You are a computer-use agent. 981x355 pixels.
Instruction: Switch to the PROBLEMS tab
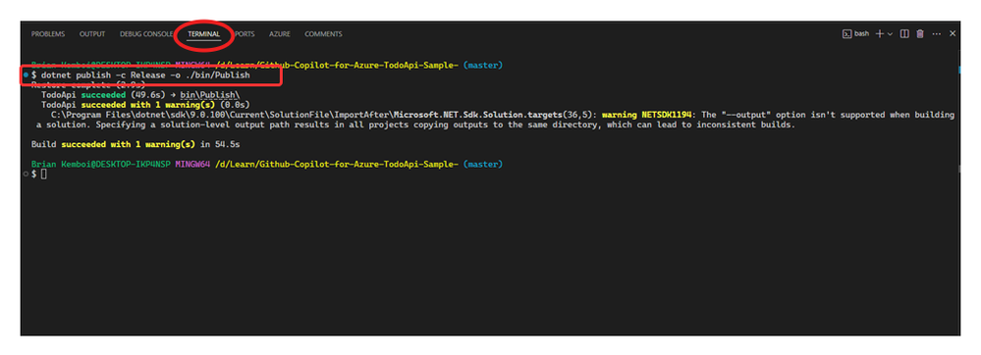47,34
